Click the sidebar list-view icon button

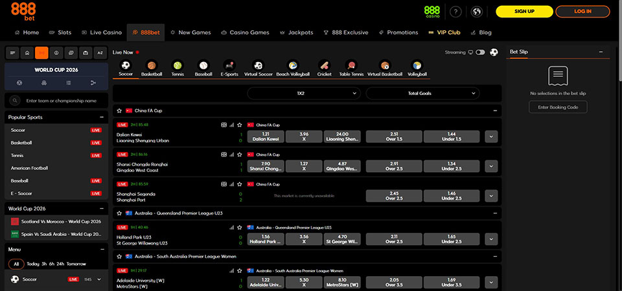click(12, 52)
